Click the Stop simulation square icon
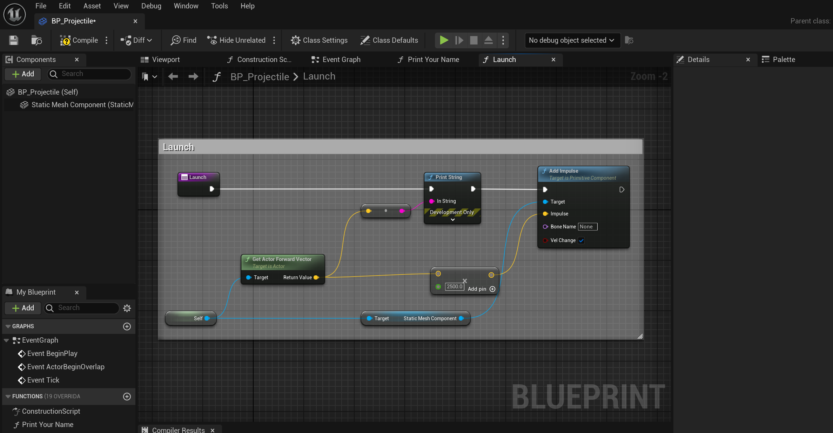The image size is (833, 433). (473, 40)
